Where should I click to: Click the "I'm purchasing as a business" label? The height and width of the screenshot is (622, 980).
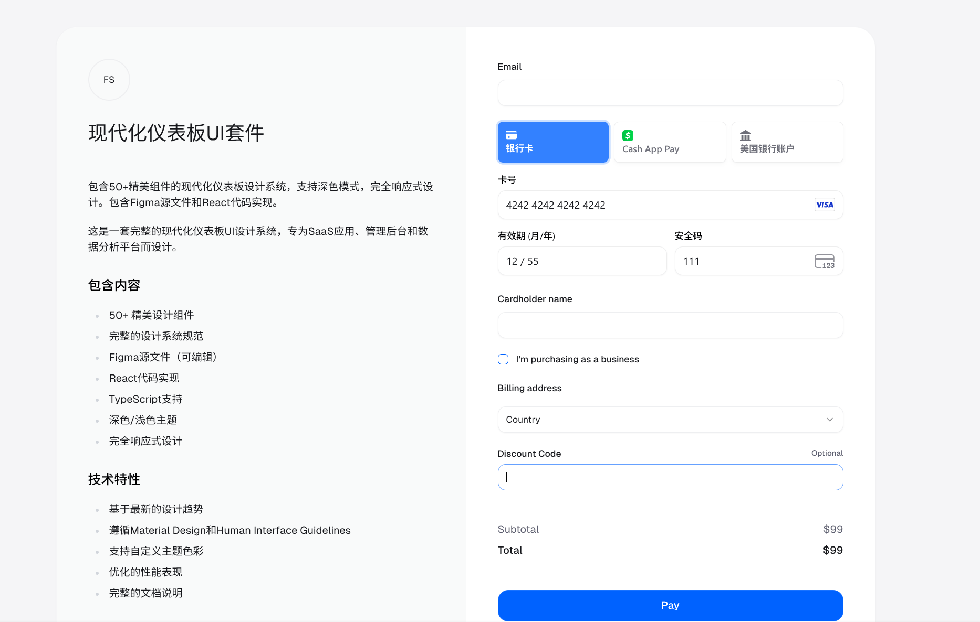tap(577, 359)
